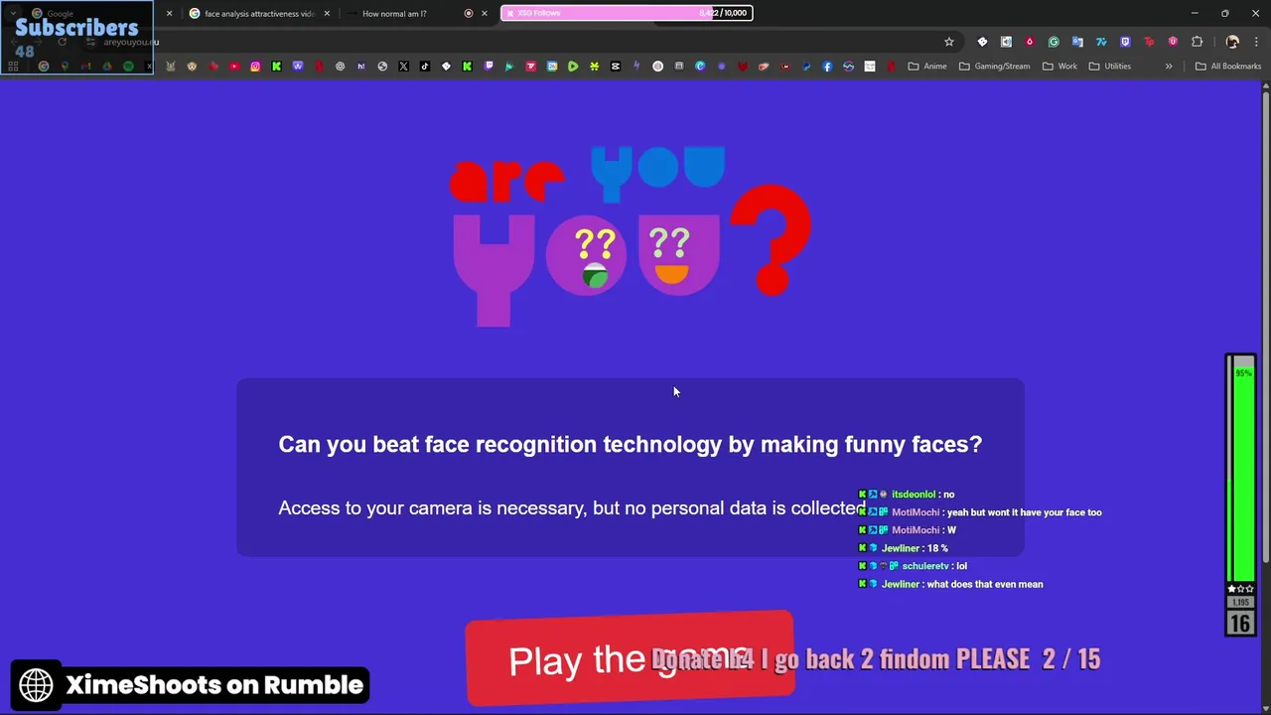Open the purple h! bookmark icon
Viewport: 1271px width, 715px height.
point(361,66)
